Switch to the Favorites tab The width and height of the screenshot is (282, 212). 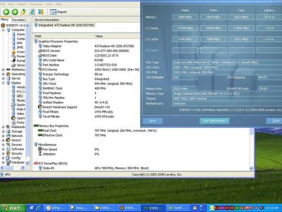[19, 20]
